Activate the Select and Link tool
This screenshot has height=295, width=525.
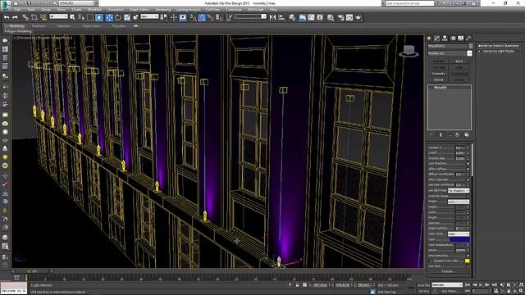point(25,17)
